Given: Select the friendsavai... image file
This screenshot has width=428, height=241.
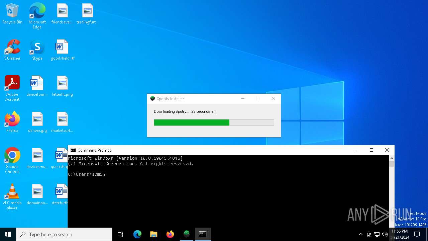Looking at the screenshot, I should 62,14.
